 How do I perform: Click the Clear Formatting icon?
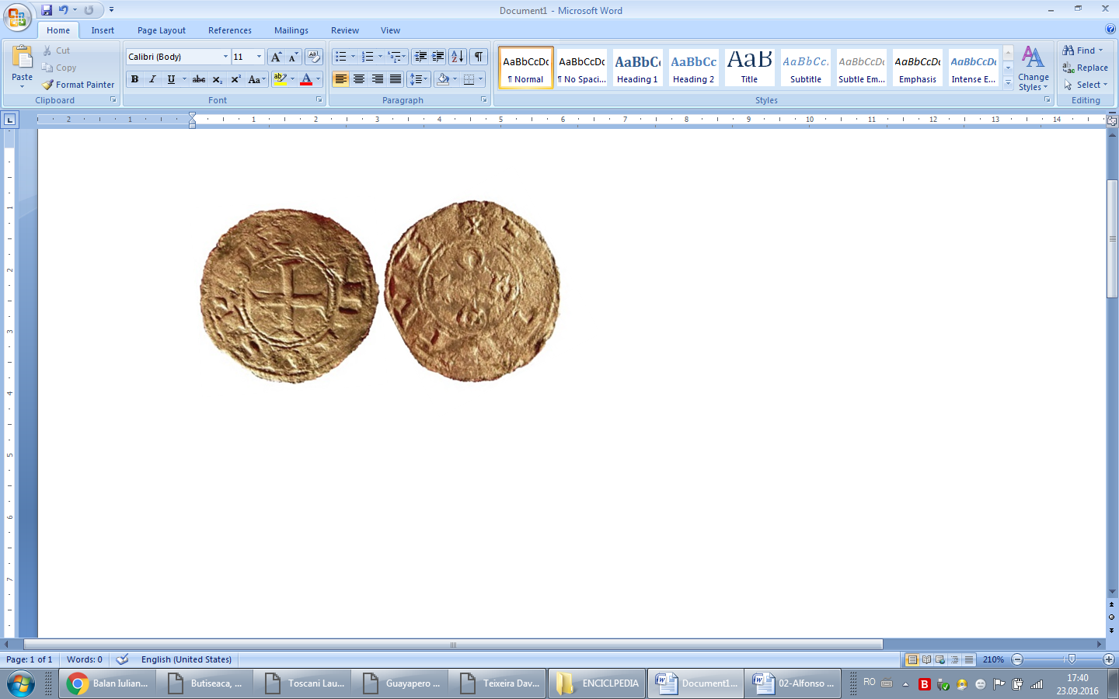pos(314,57)
